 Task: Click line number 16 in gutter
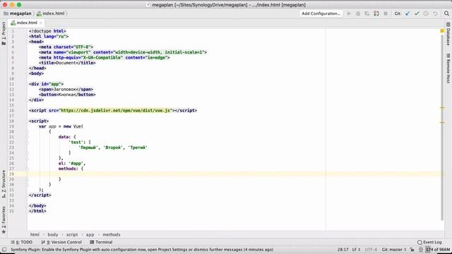[11, 111]
